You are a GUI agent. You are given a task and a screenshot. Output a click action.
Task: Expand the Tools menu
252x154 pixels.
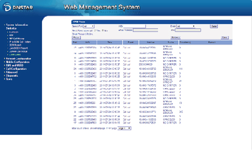pyautogui.click(x=9, y=79)
